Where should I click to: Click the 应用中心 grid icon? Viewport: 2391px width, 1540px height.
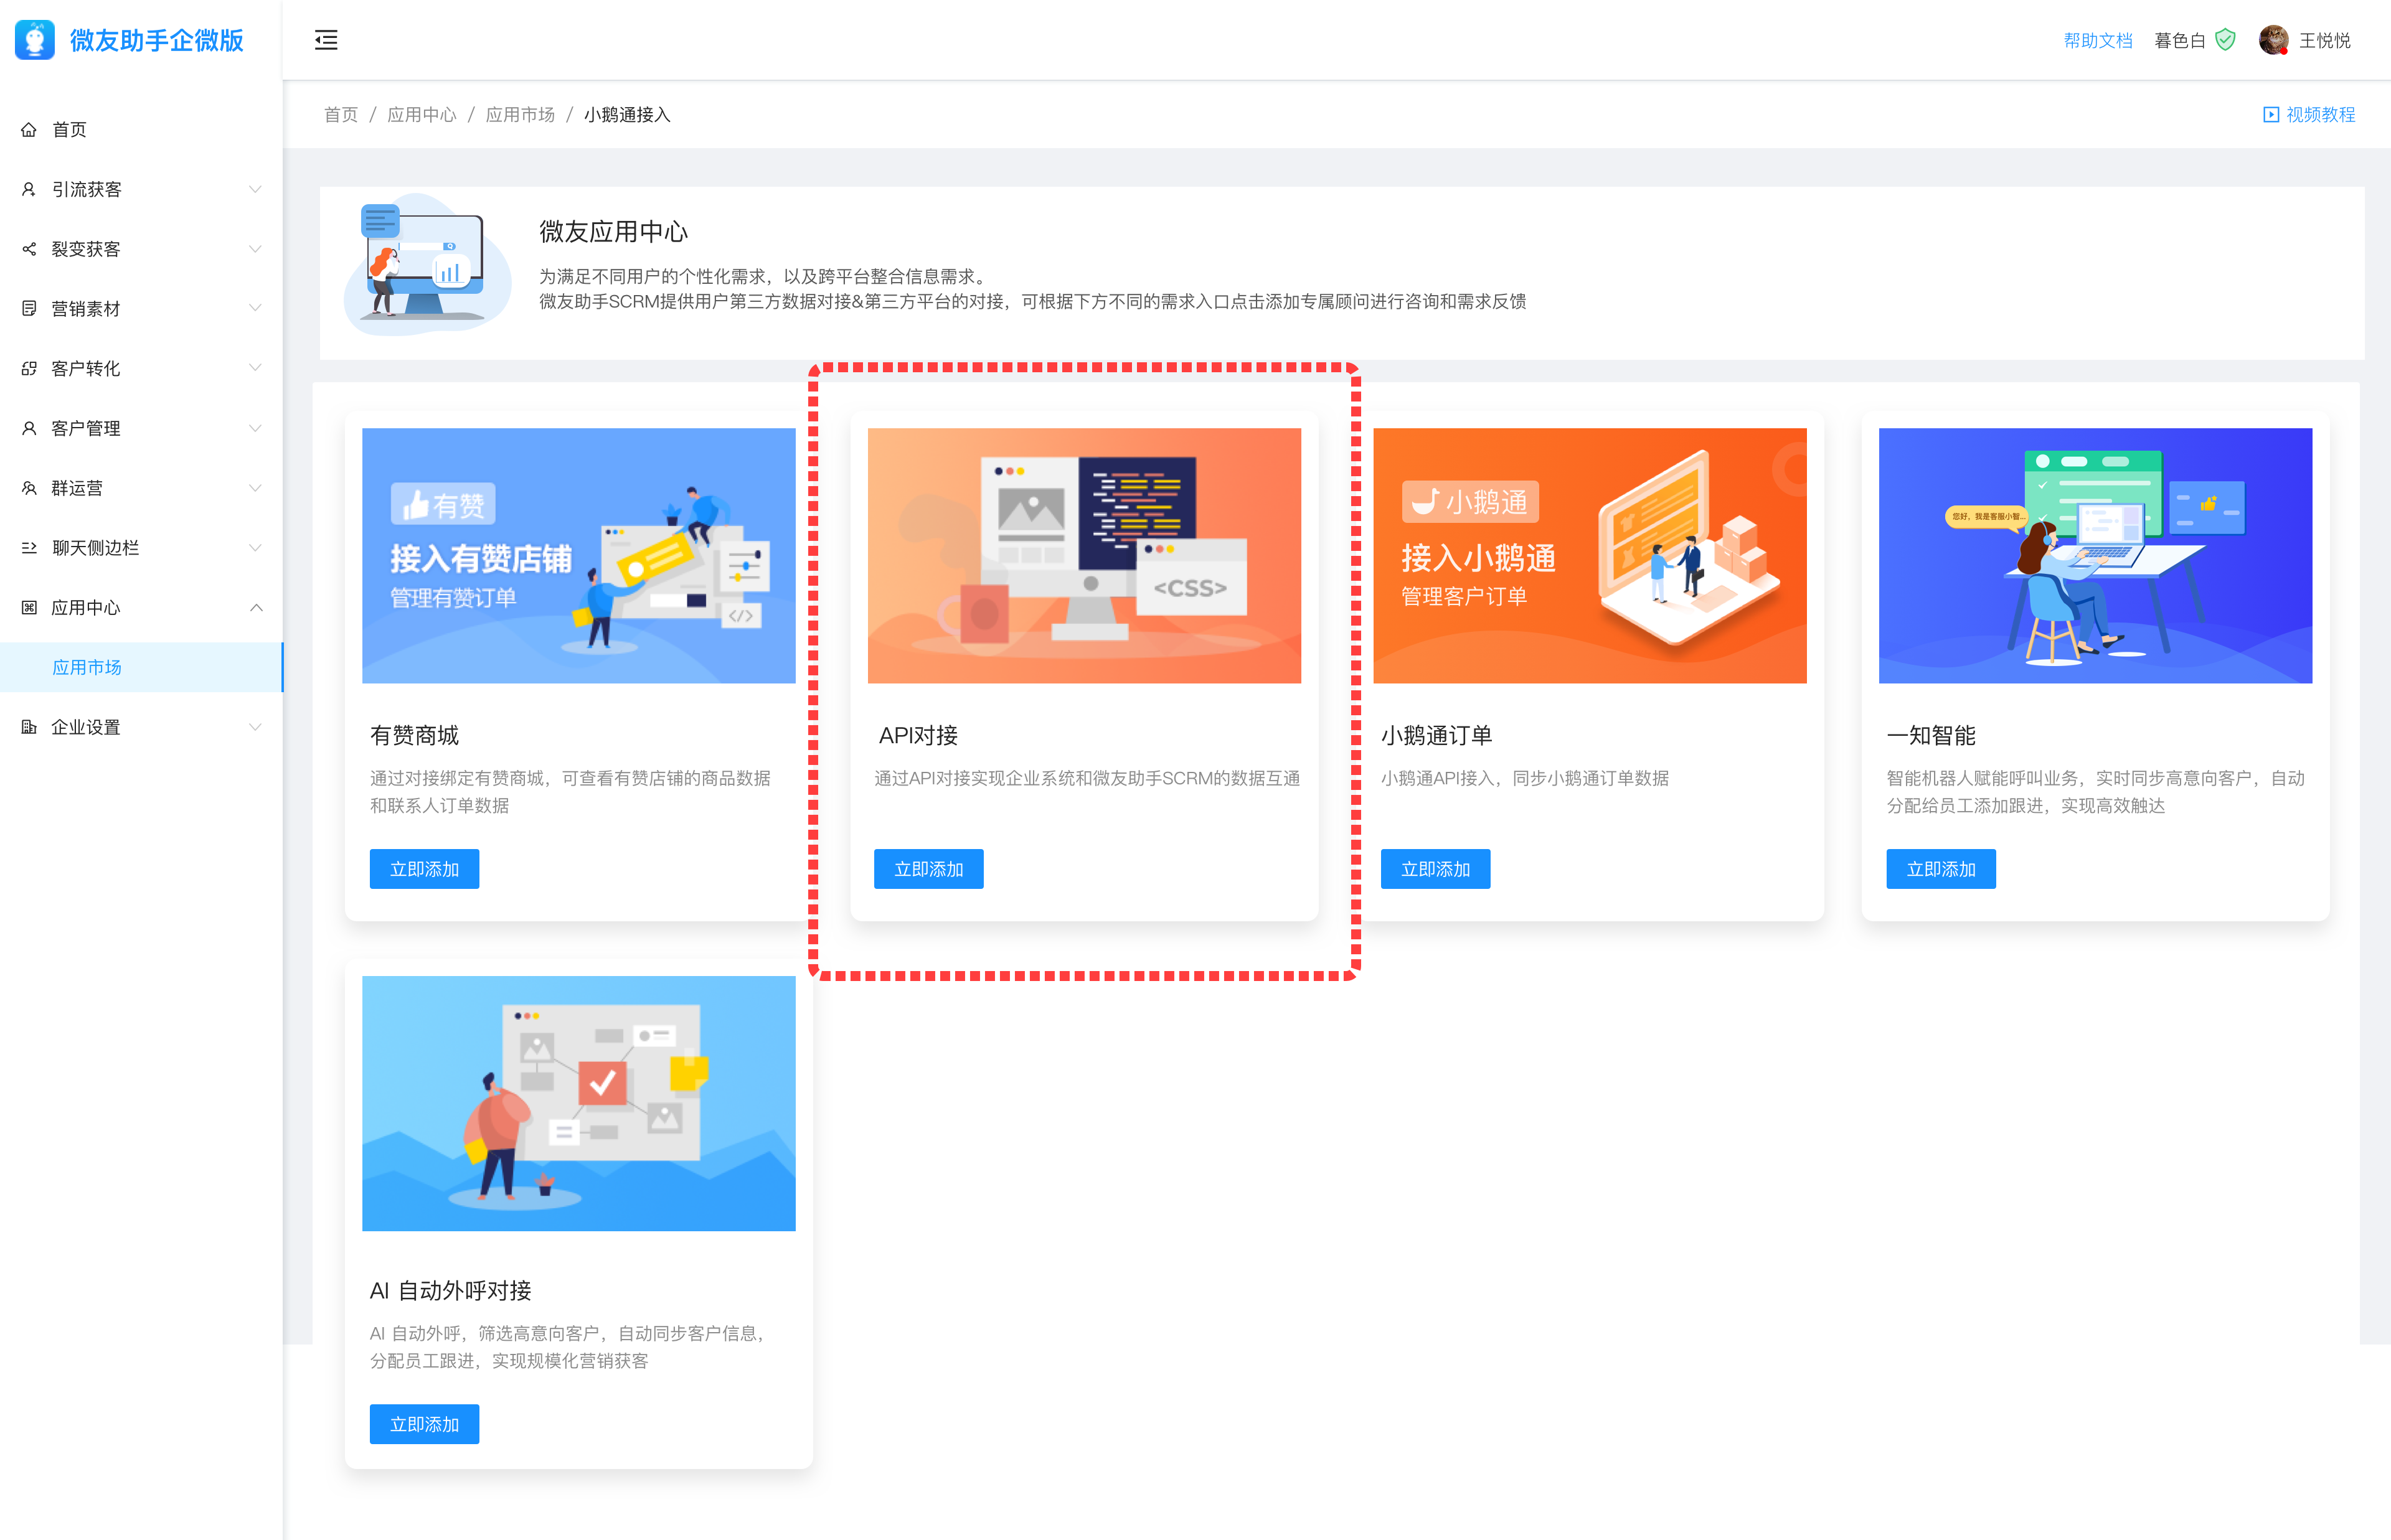(29, 608)
